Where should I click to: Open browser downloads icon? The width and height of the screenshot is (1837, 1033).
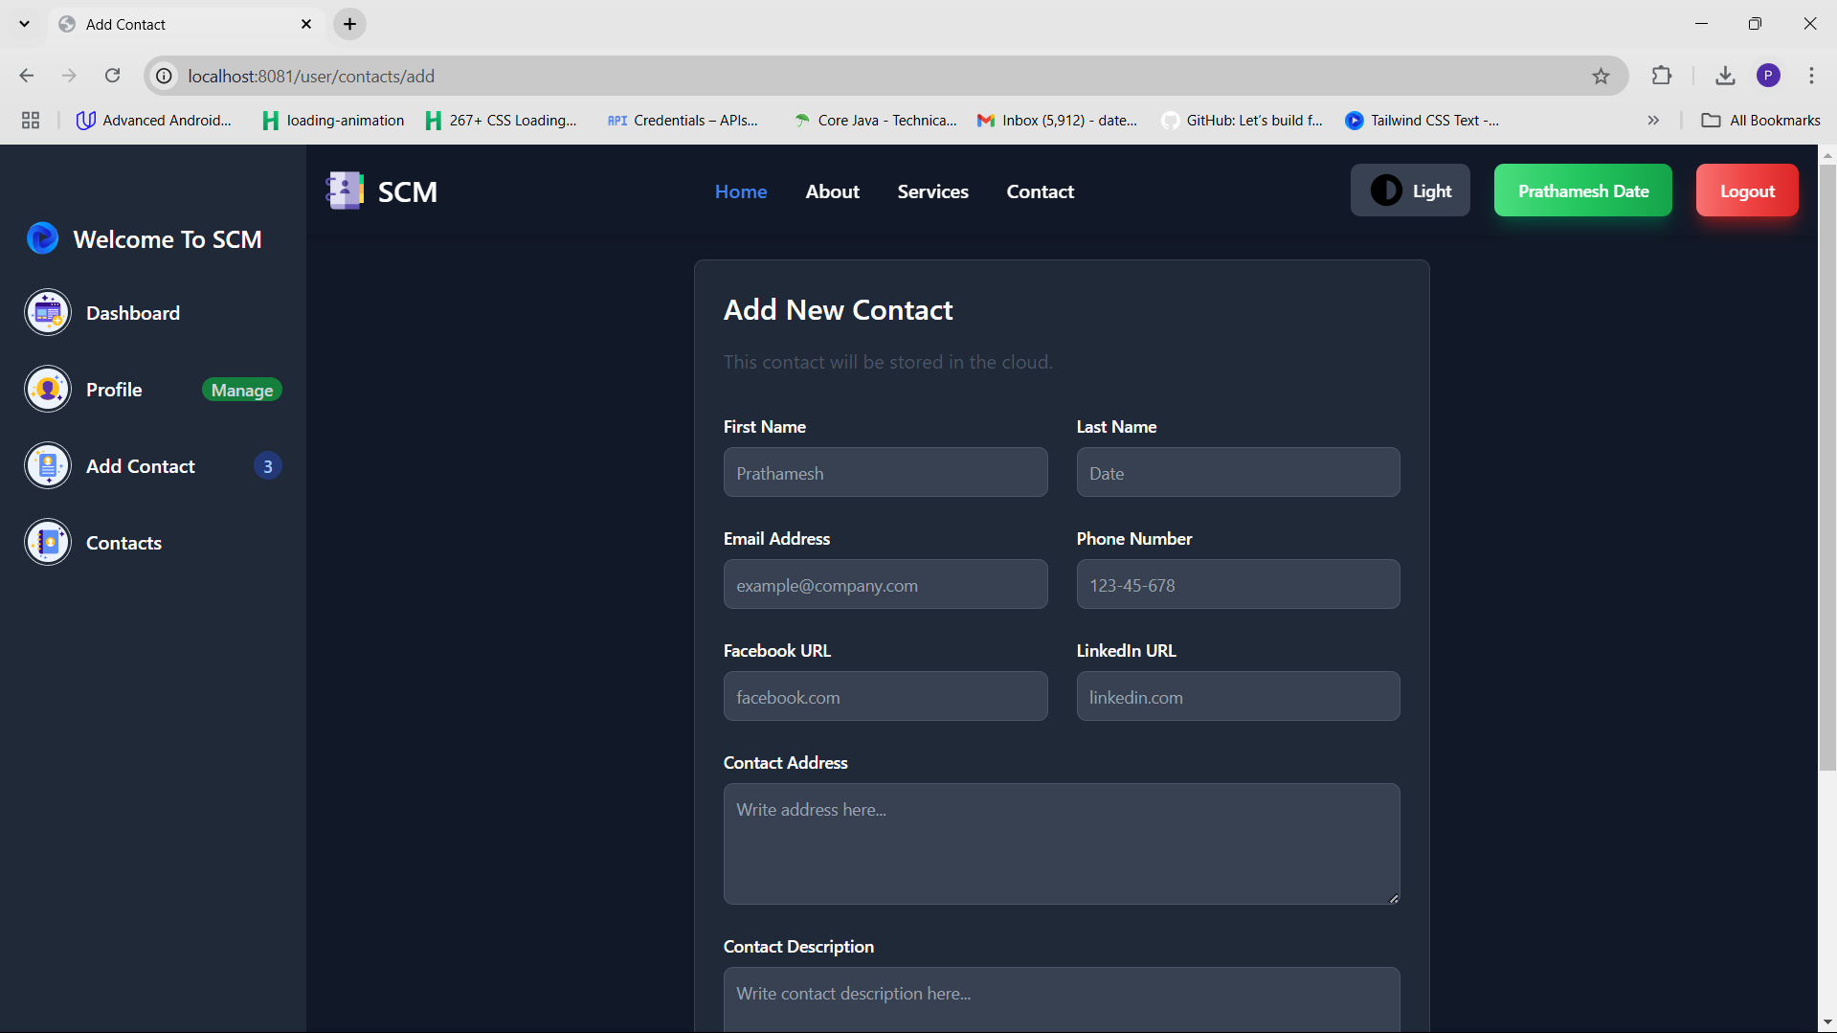point(1725,76)
